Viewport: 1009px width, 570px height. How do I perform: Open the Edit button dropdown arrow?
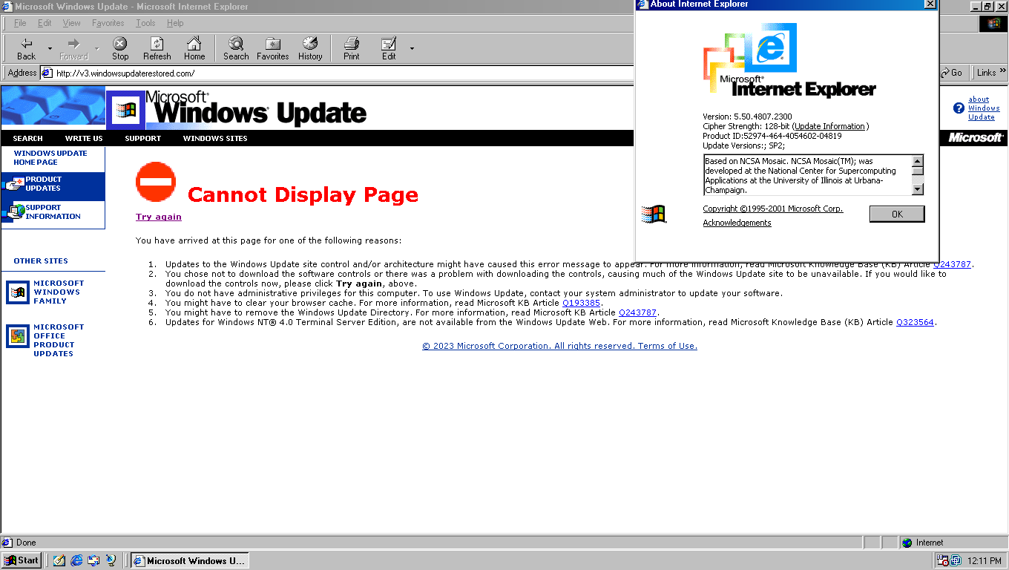[412, 48]
